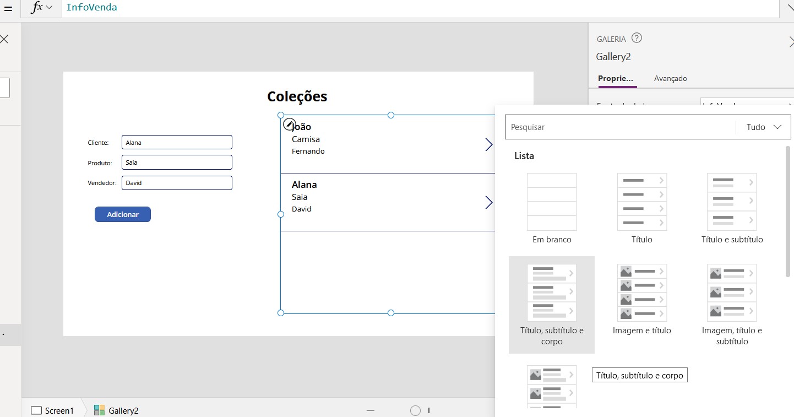Click the Vendedor input containing David
The height and width of the screenshot is (417, 794).
coord(177,183)
